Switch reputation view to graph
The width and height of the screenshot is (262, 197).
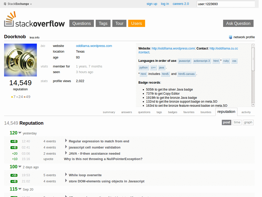(x=248, y=122)
